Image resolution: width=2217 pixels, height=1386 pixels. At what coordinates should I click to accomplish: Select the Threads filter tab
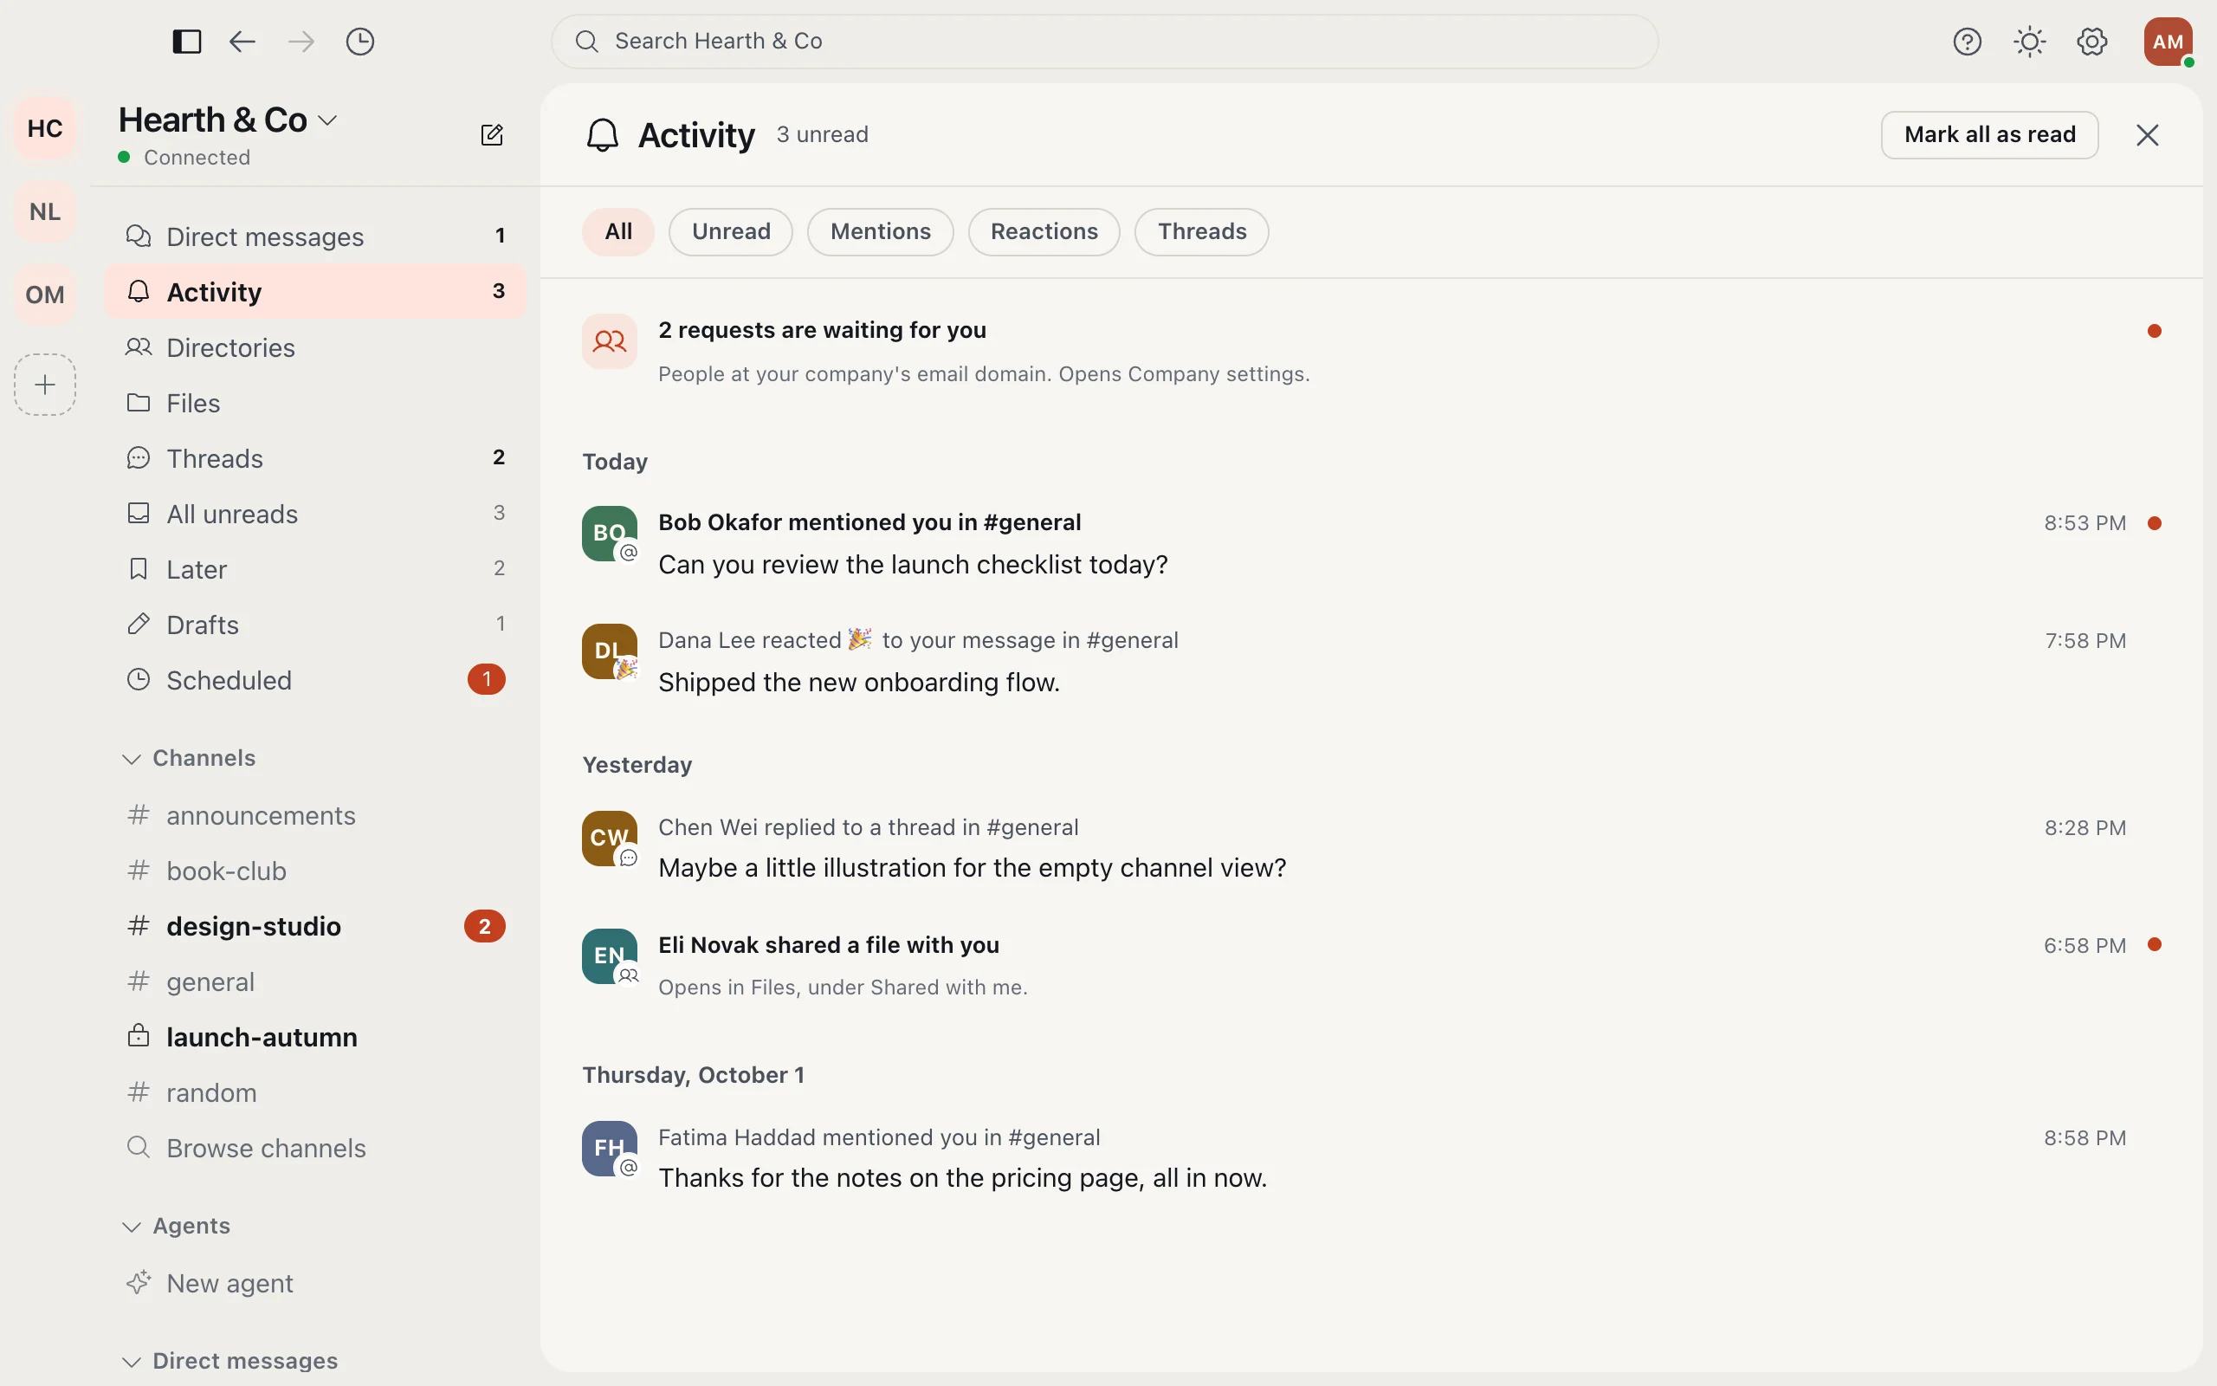(x=1202, y=231)
